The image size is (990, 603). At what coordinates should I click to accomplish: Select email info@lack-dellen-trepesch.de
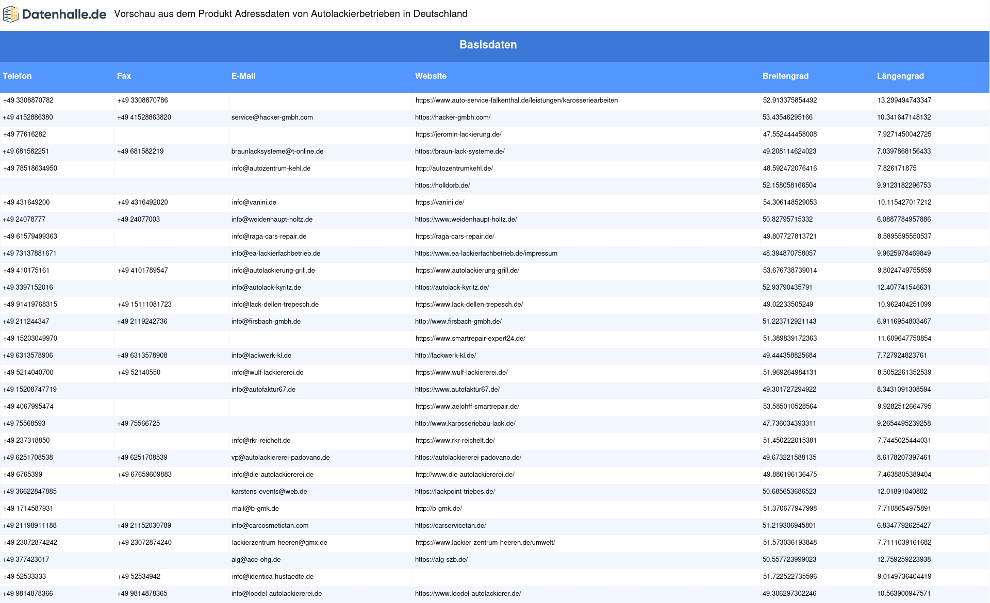[x=275, y=305]
